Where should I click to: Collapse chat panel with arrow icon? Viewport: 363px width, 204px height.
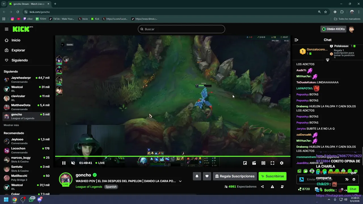pos(296,40)
